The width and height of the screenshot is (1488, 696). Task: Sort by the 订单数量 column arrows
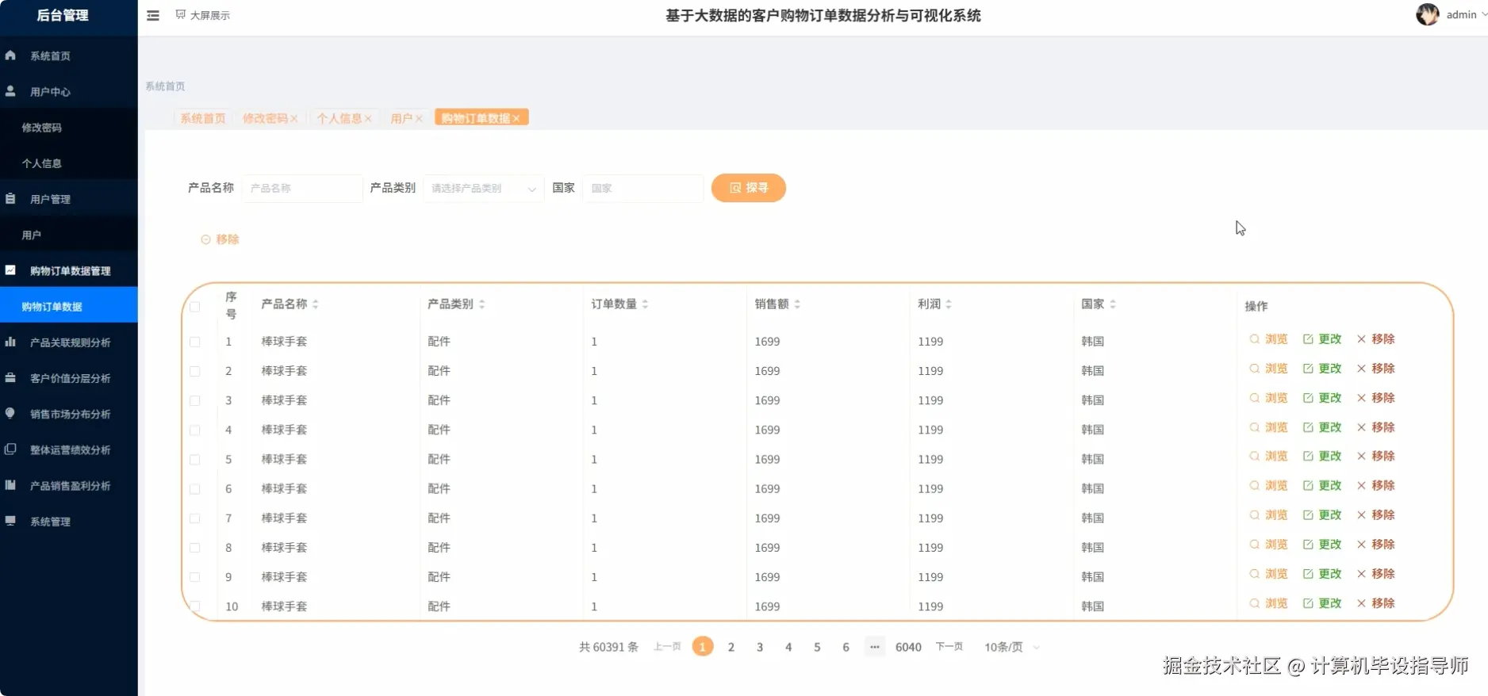click(645, 304)
